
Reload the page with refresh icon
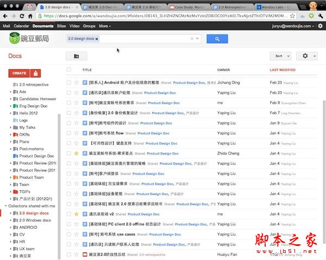22,16
